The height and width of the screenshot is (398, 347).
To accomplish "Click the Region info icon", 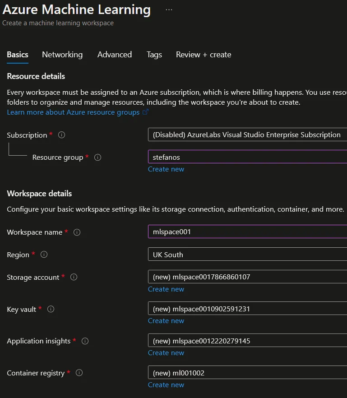I will 44,255.
